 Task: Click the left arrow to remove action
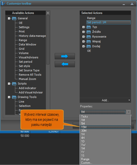(x=65, y=64)
